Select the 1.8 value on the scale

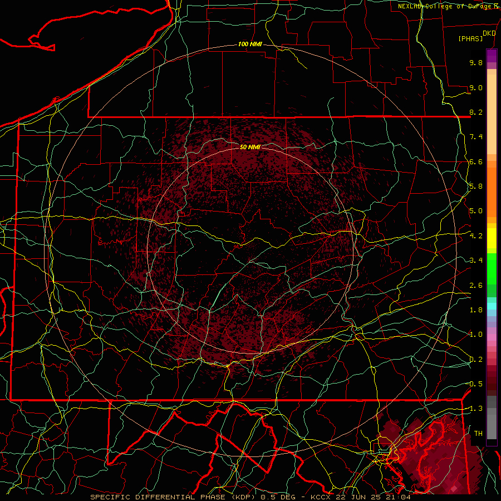pyautogui.click(x=476, y=310)
